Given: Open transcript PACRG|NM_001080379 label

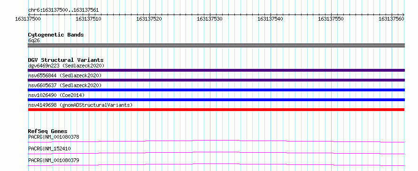Looking at the screenshot, I should [x=54, y=161].
